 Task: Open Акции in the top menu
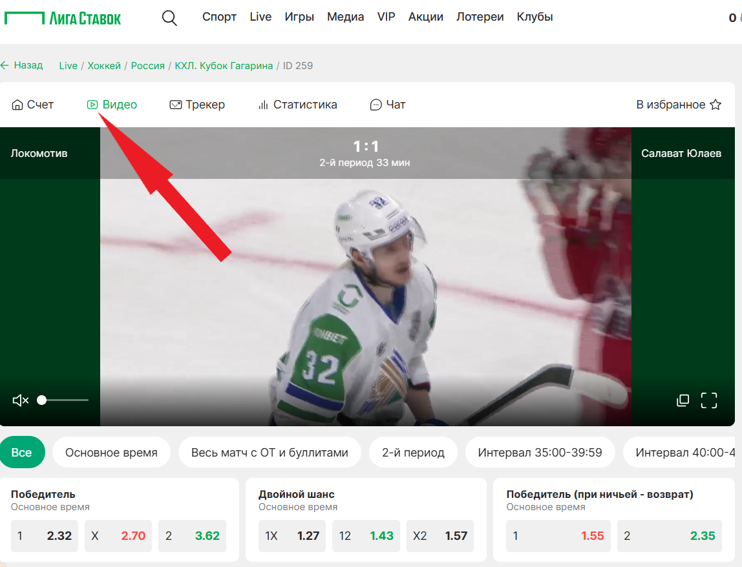click(426, 17)
